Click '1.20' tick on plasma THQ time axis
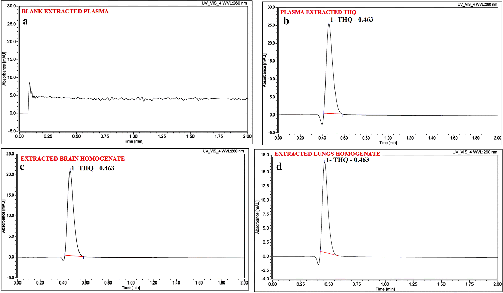Image resolution: width=503 pixels, height=293 pixels. (x=410, y=138)
